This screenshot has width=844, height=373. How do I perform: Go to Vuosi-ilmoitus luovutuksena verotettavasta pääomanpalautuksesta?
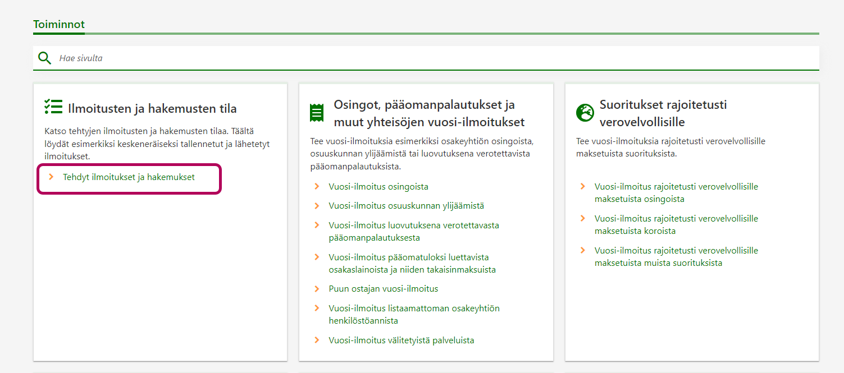coord(413,231)
